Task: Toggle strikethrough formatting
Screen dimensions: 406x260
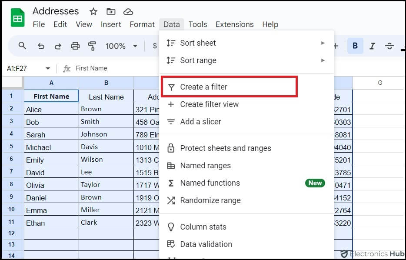Action: click(390, 45)
